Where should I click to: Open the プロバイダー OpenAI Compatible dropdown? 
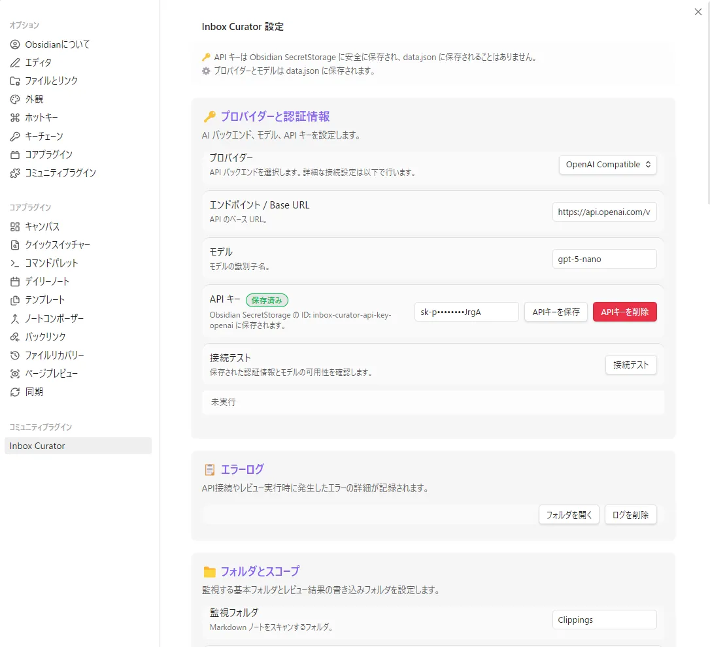pos(607,165)
